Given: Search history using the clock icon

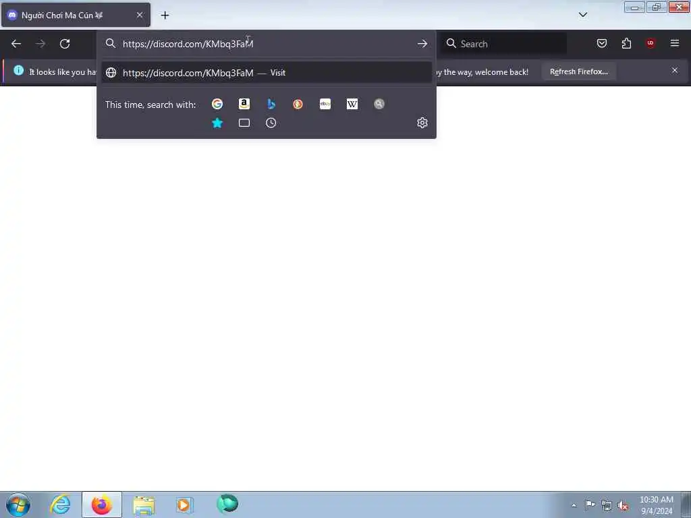Looking at the screenshot, I should pos(271,123).
